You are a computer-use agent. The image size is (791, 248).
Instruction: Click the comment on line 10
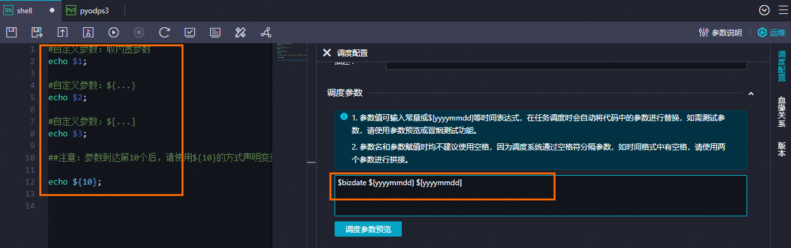click(x=160, y=158)
